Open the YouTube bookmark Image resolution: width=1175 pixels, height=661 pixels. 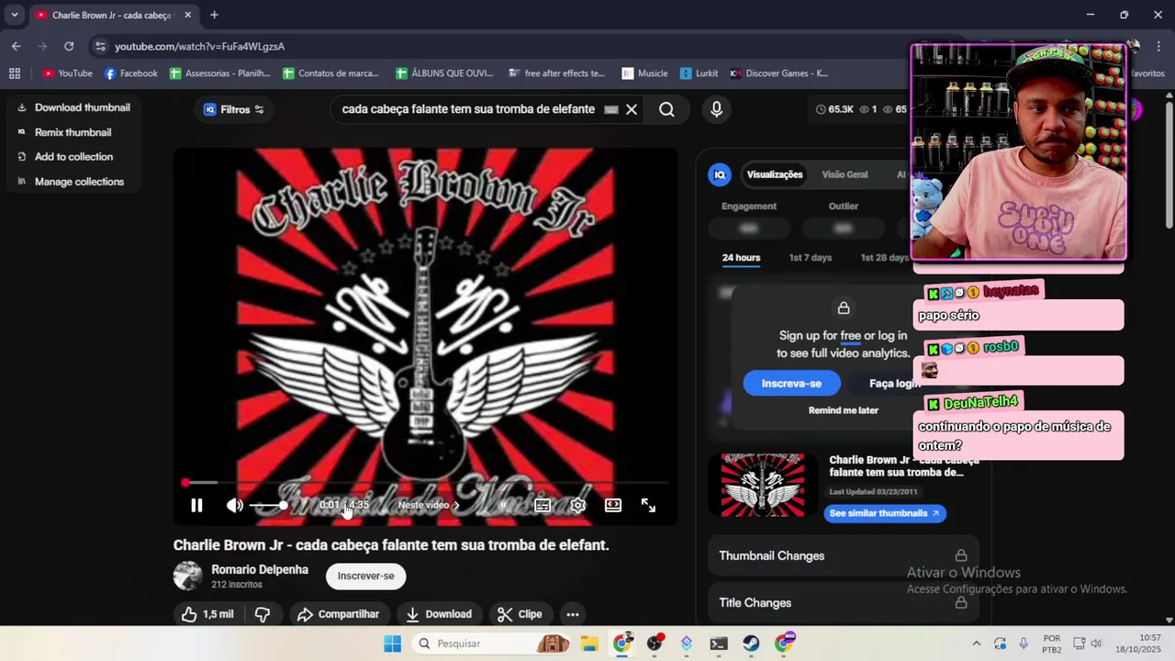(67, 73)
